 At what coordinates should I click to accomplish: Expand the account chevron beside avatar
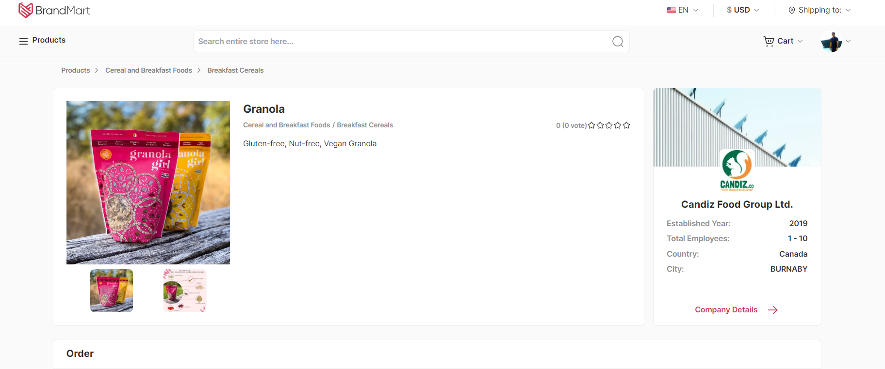848,41
